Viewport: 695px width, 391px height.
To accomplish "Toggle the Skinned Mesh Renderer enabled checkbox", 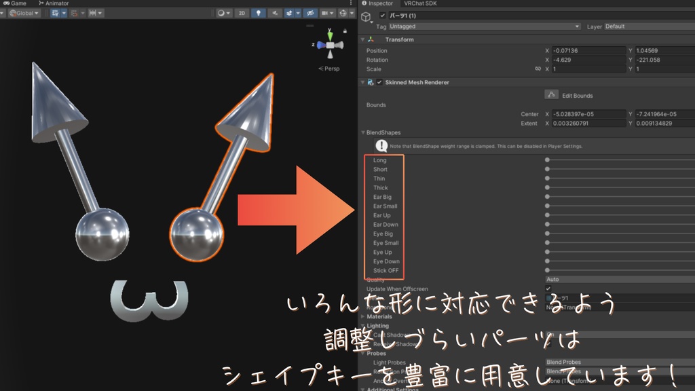I will [x=379, y=82].
